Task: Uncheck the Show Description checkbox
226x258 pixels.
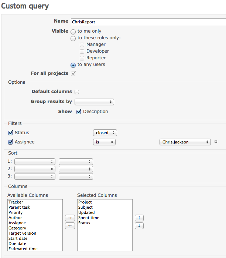Action: click(79, 112)
